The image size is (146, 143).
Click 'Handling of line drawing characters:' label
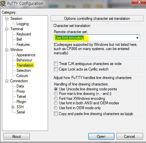tap(81, 84)
